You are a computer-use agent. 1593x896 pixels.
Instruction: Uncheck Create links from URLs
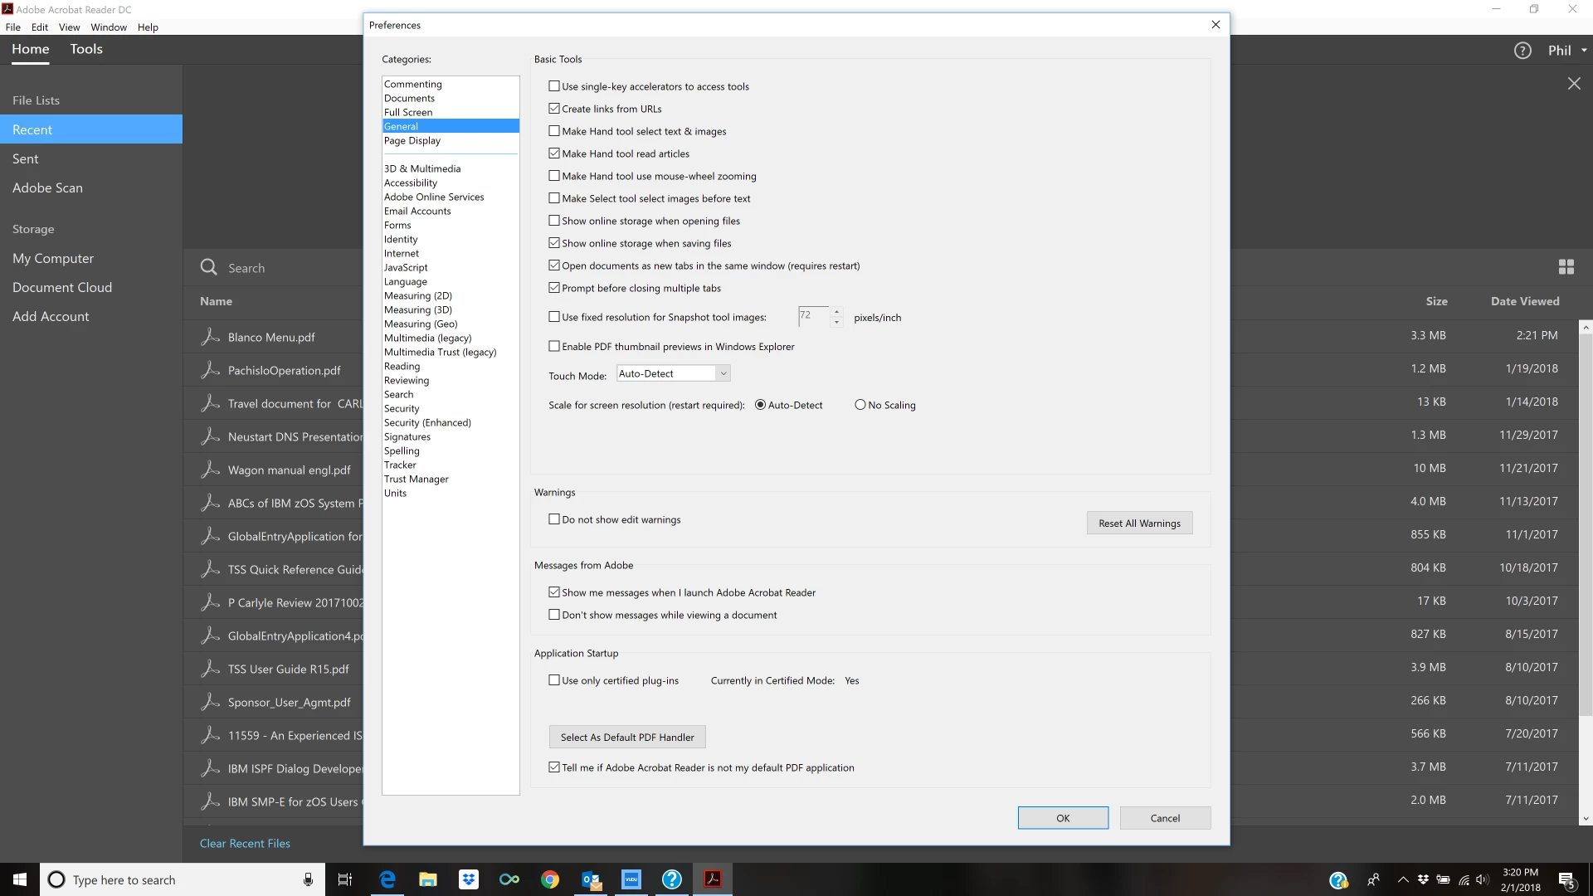point(554,109)
